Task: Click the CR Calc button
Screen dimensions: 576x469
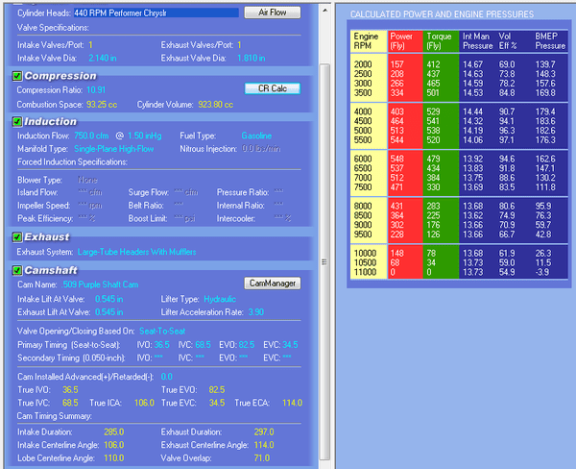Action: [x=272, y=89]
